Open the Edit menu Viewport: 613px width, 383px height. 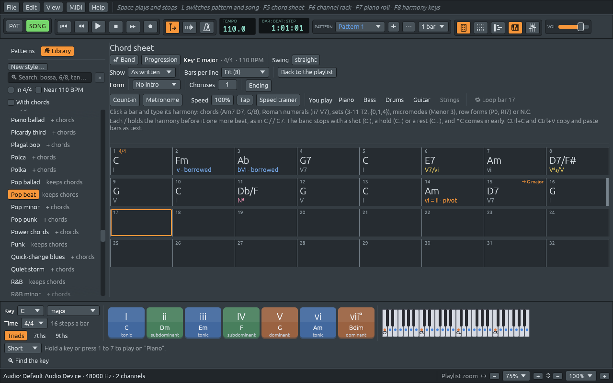(x=31, y=7)
